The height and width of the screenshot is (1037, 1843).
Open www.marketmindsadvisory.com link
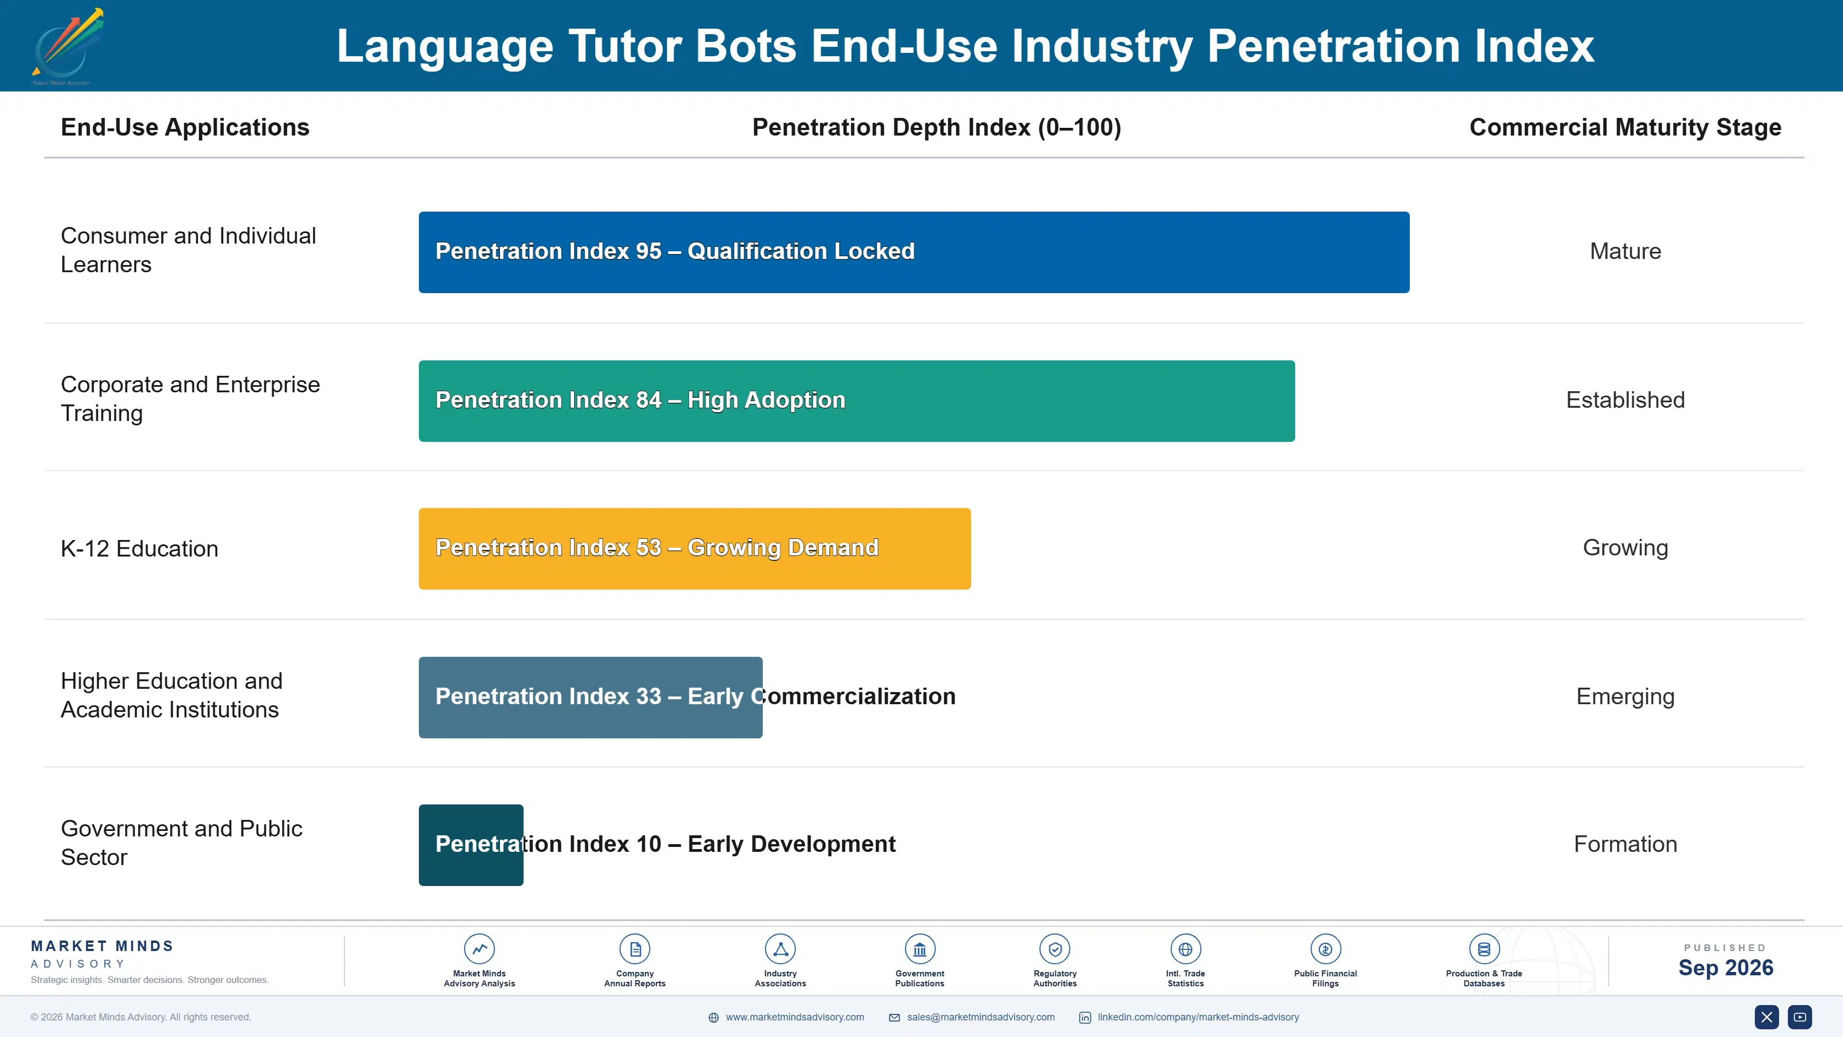[795, 1017]
